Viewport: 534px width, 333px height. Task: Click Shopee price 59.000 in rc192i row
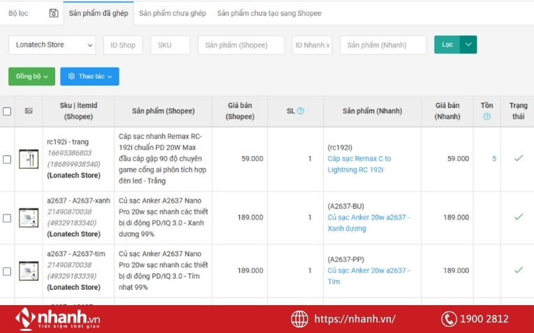(253, 159)
